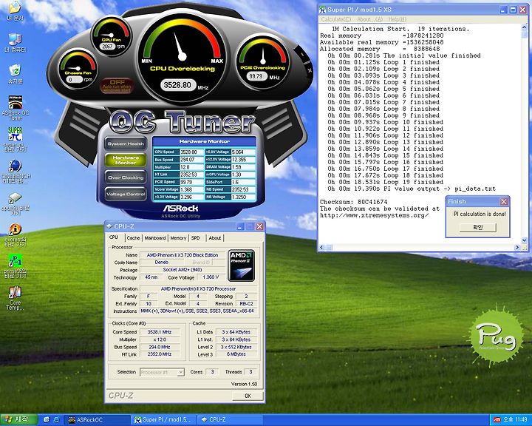This screenshot has width=532, height=426.
Task: Open the Voltage Control section in OC Tuner
Action: [x=126, y=194]
